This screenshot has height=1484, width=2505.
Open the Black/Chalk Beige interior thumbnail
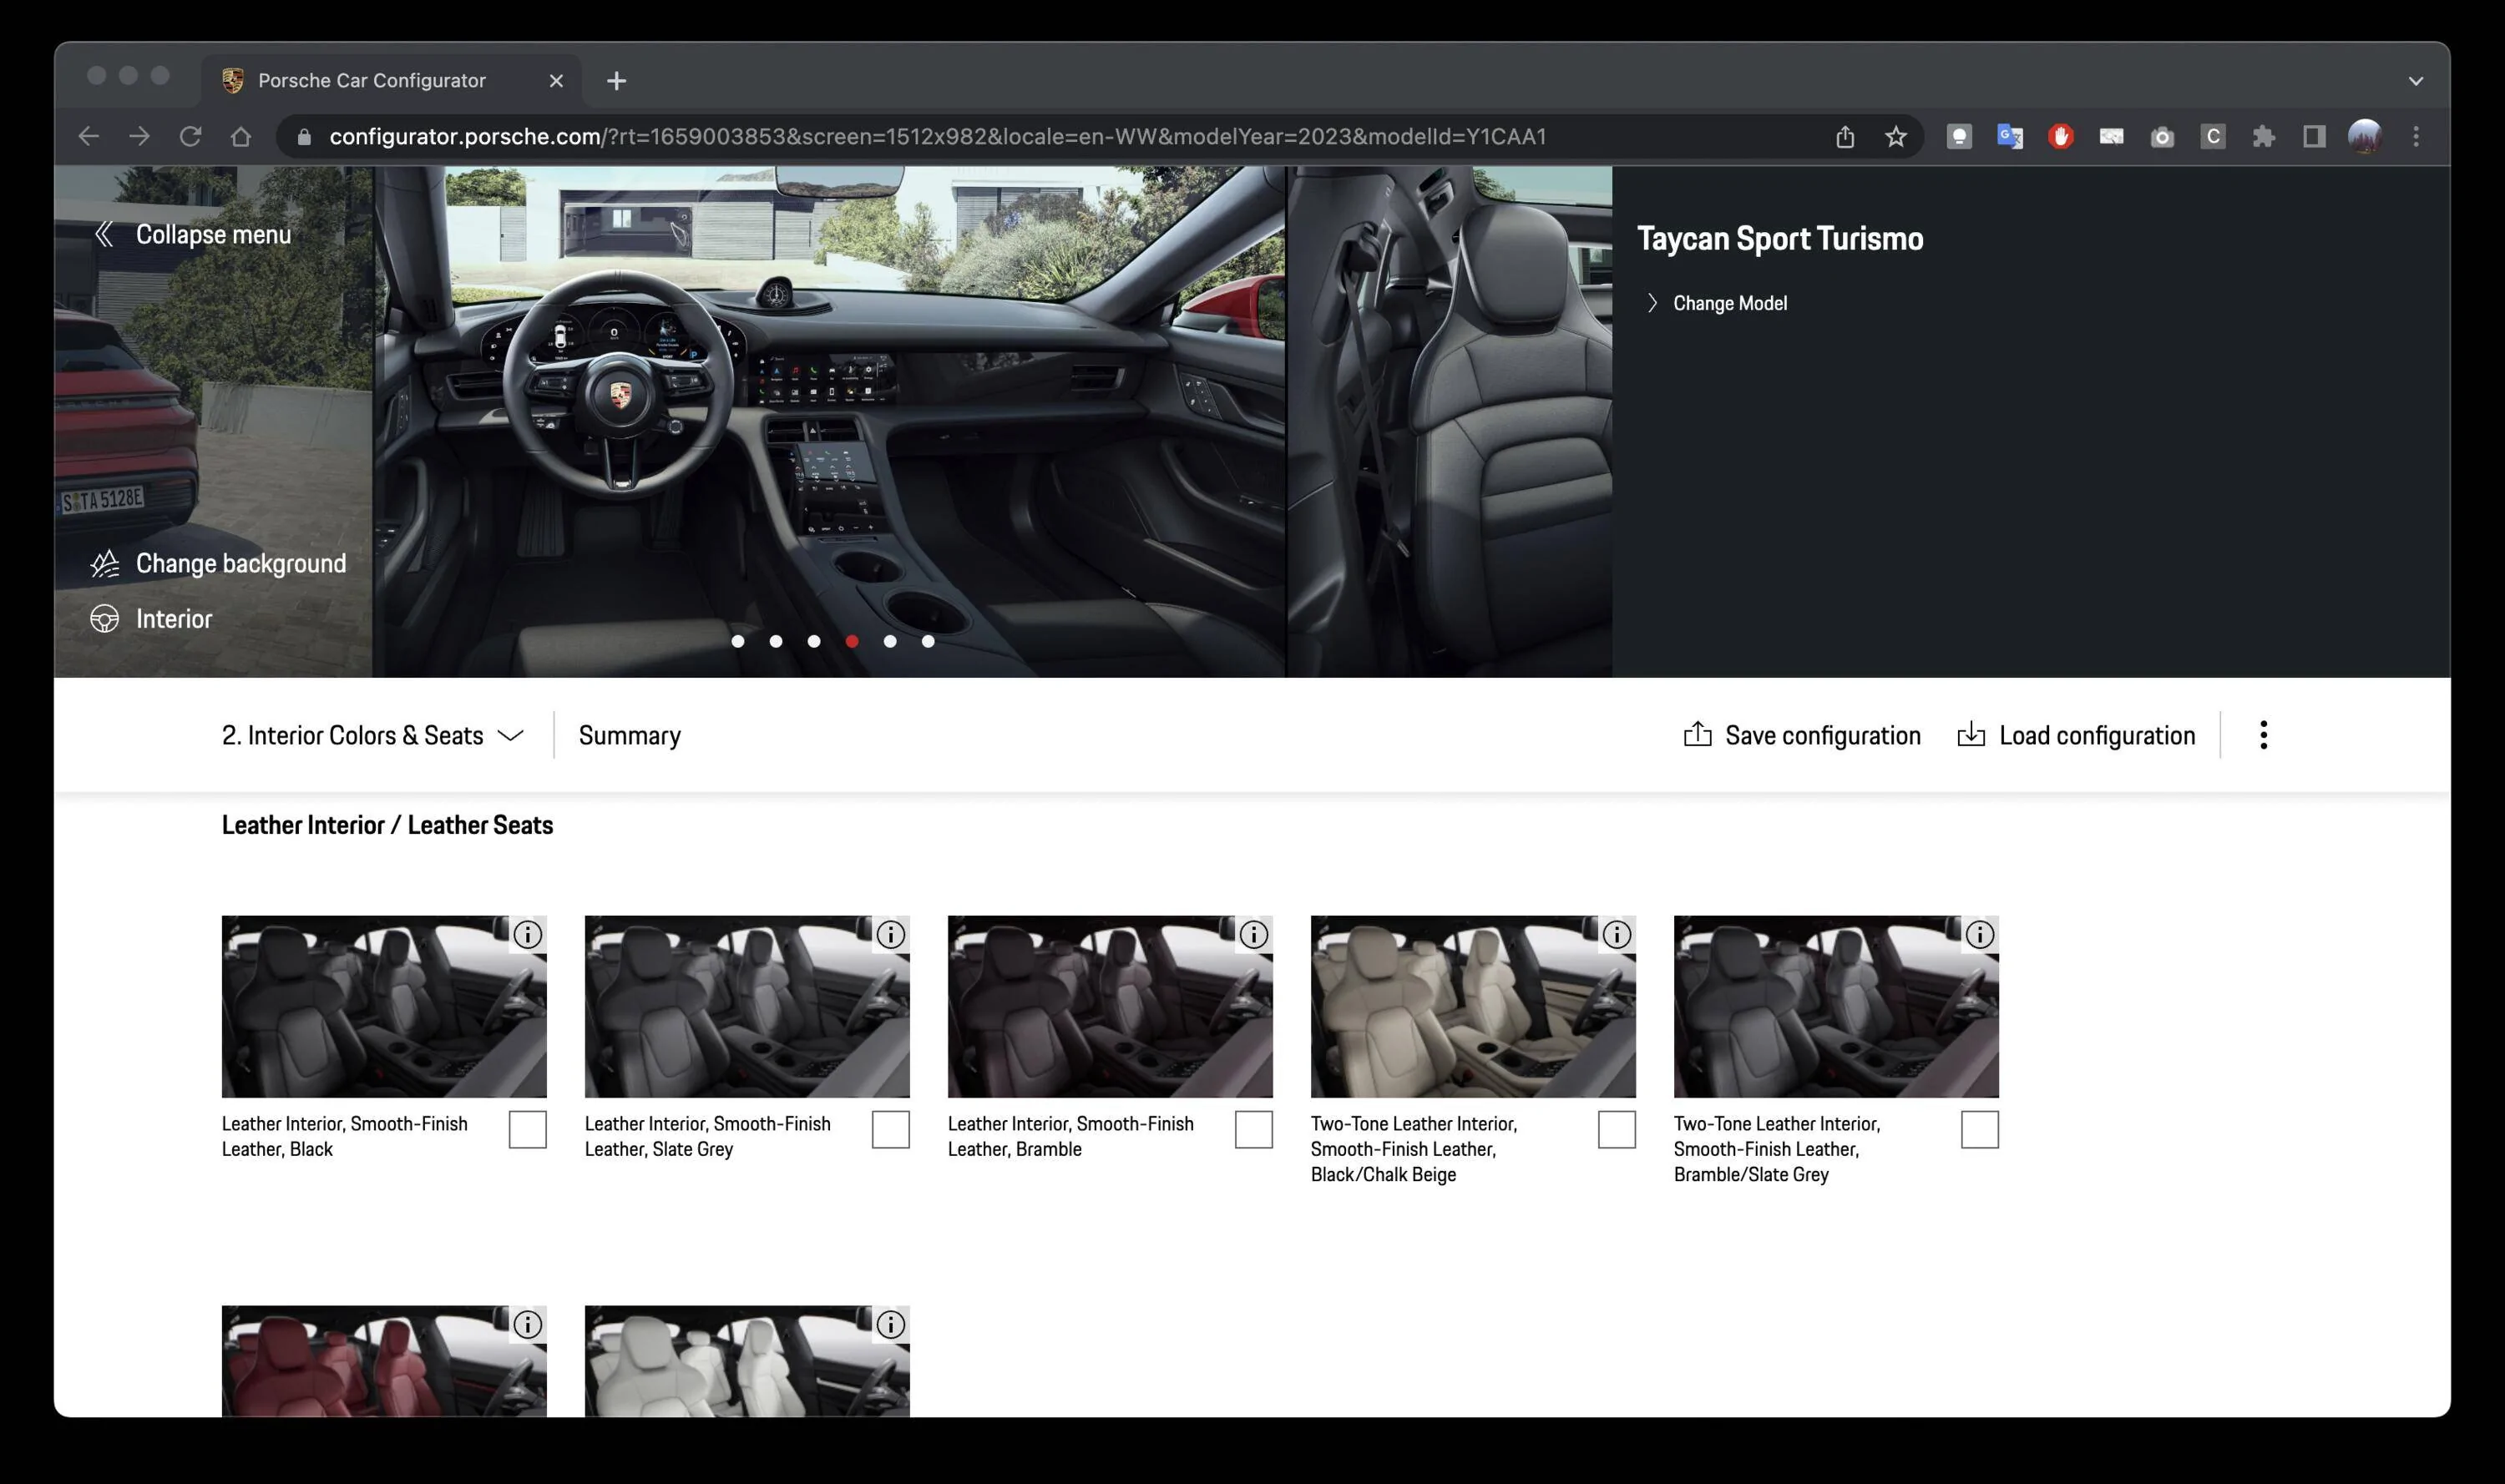(x=1474, y=1006)
